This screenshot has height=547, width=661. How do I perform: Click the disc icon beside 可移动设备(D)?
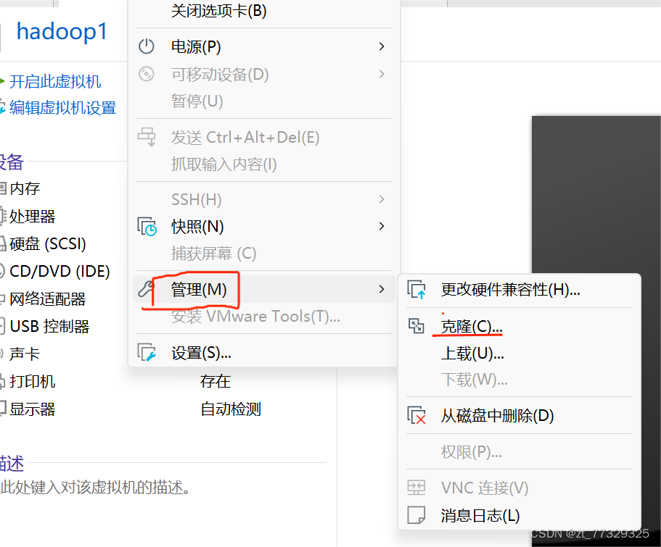pos(147,74)
